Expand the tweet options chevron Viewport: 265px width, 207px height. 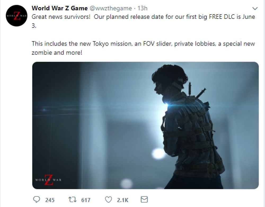[255, 8]
